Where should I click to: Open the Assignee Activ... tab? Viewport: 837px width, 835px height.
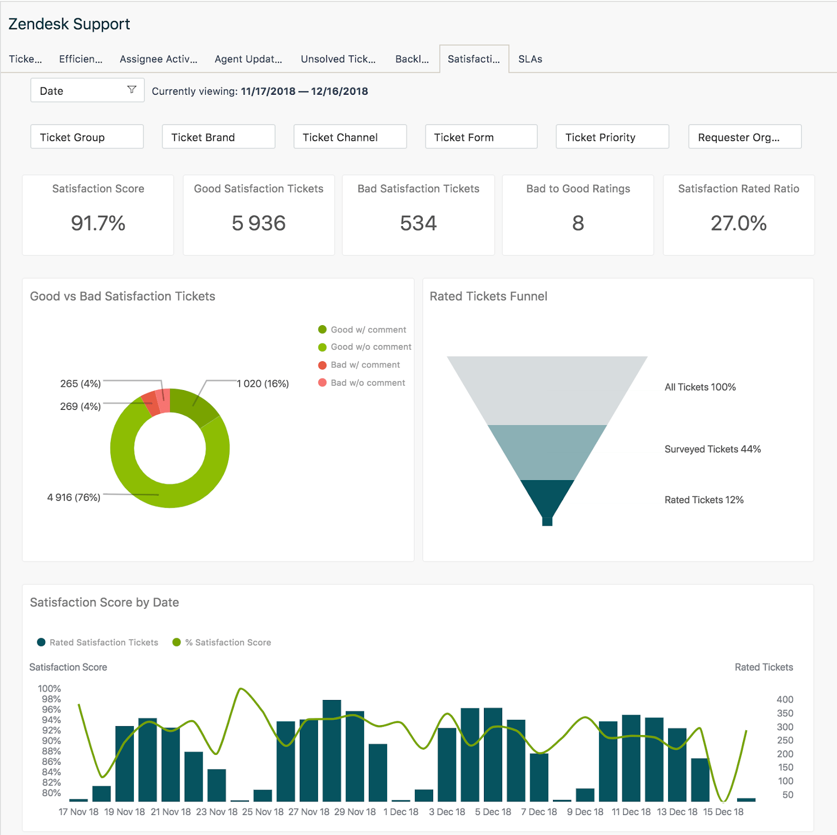point(159,59)
